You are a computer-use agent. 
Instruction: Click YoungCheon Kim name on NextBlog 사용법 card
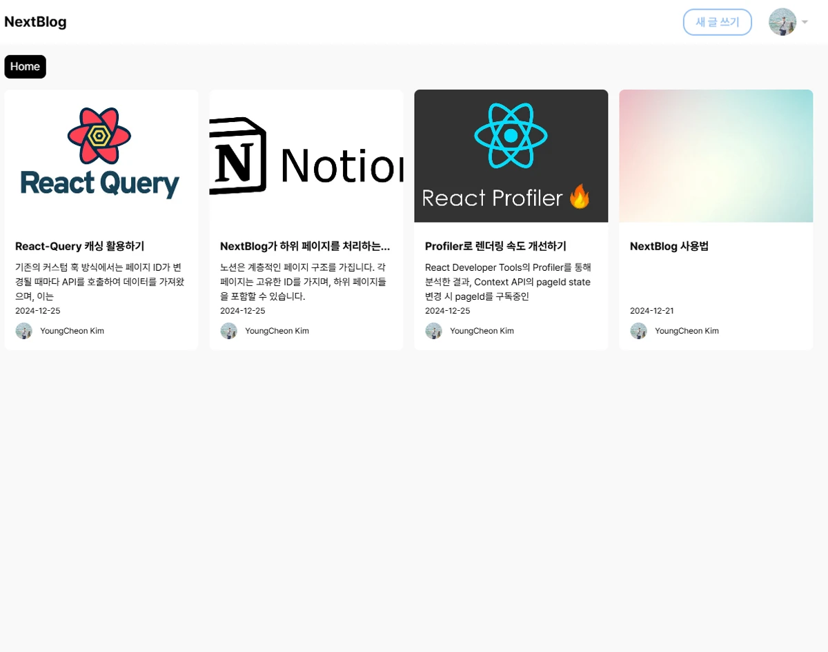(x=687, y=331)
